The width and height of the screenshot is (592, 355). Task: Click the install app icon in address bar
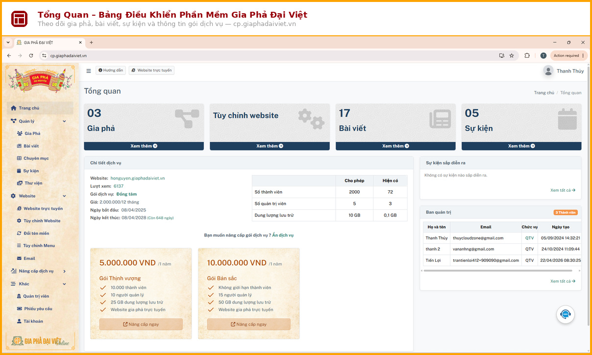pos(502,55)
